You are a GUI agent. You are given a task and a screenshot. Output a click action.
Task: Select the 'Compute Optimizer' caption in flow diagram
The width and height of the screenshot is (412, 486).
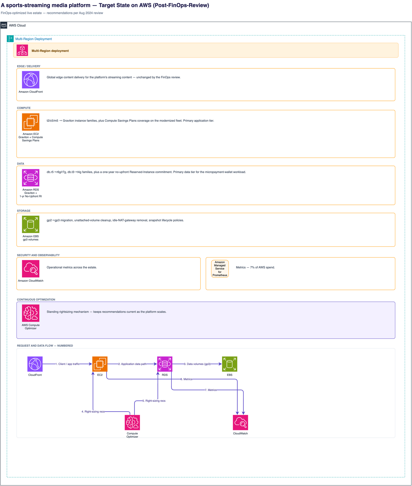(x=132, y=435)
